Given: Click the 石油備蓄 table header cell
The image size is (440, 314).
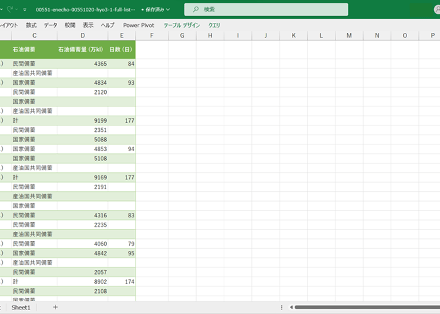Looking at the screenshot, I should 34,49.
